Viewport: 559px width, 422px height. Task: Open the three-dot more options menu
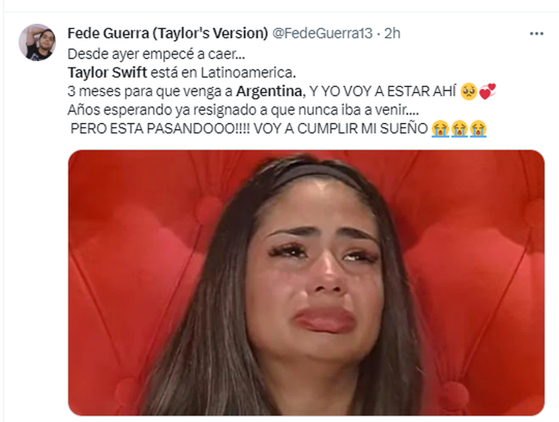pos(536,33)
